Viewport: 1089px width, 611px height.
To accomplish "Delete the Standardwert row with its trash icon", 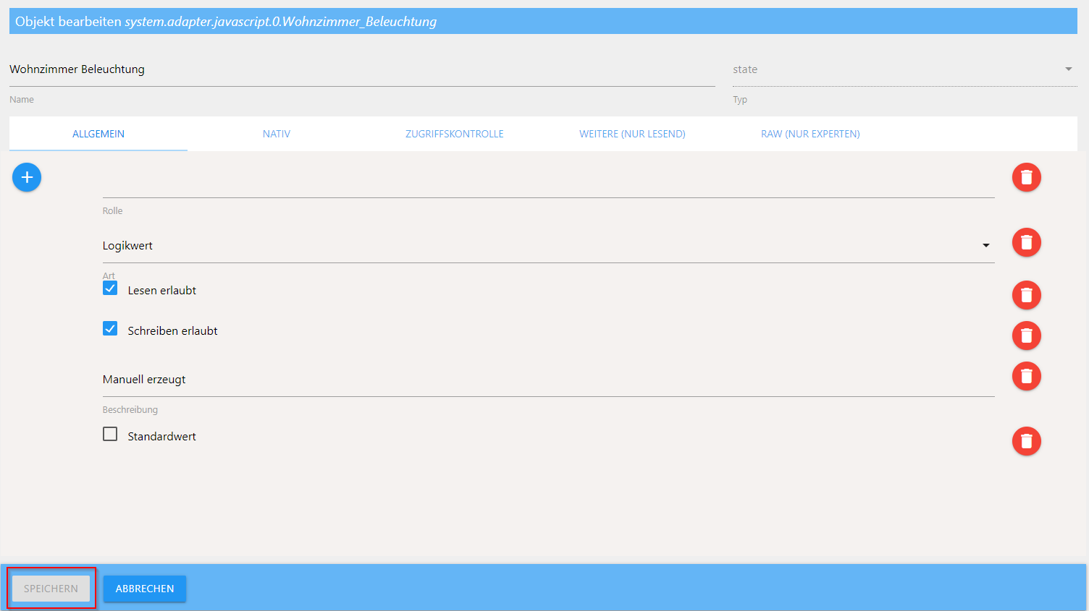I will click(x=1026, y=441).
